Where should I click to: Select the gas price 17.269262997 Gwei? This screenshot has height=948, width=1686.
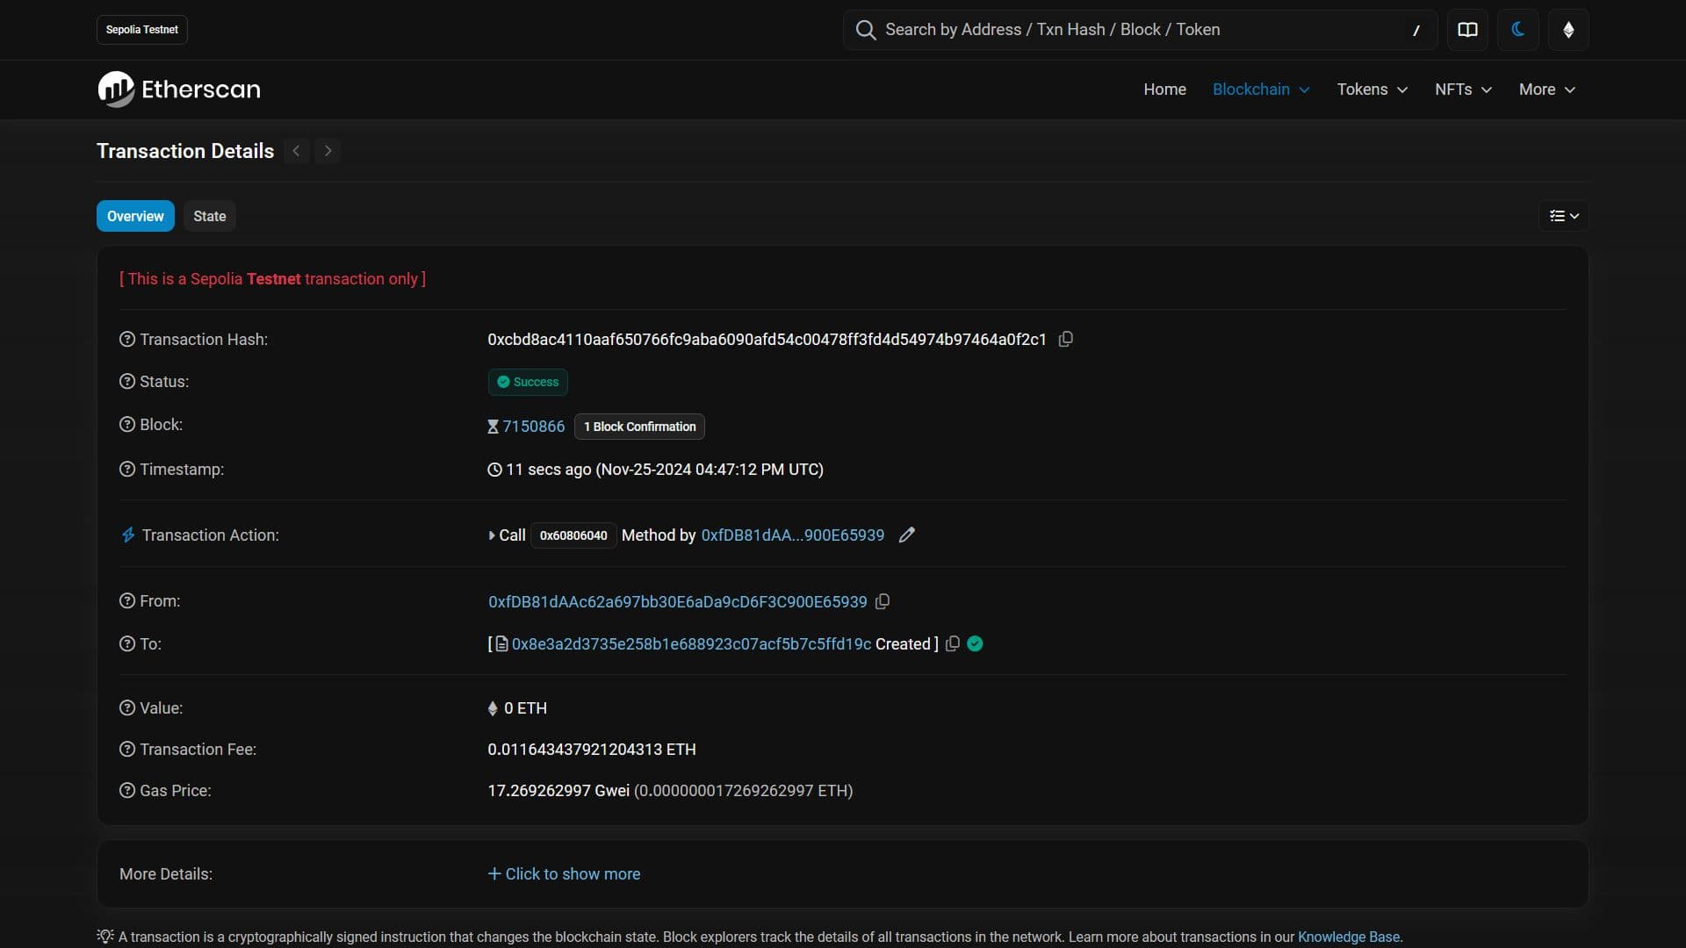click(558, 790)
